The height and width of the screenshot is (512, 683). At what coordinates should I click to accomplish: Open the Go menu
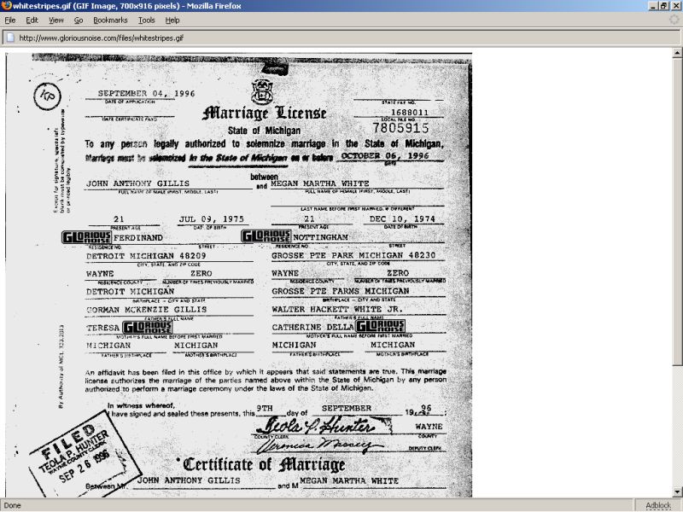pyautogui.click(x=79, y=20)
